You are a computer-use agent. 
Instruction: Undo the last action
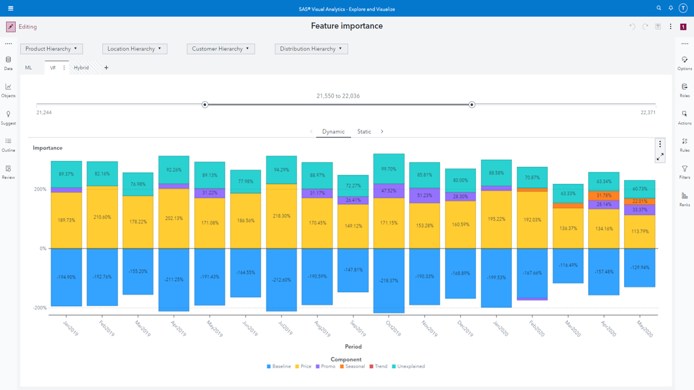click(x=632, y=27)
